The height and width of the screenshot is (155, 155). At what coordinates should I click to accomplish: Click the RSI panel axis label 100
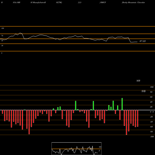pyautogui.click(x=3, y=28)
